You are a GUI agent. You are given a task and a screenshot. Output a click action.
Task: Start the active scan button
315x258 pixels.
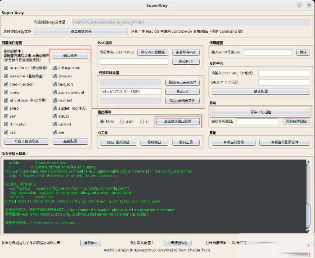pos(261,112)
